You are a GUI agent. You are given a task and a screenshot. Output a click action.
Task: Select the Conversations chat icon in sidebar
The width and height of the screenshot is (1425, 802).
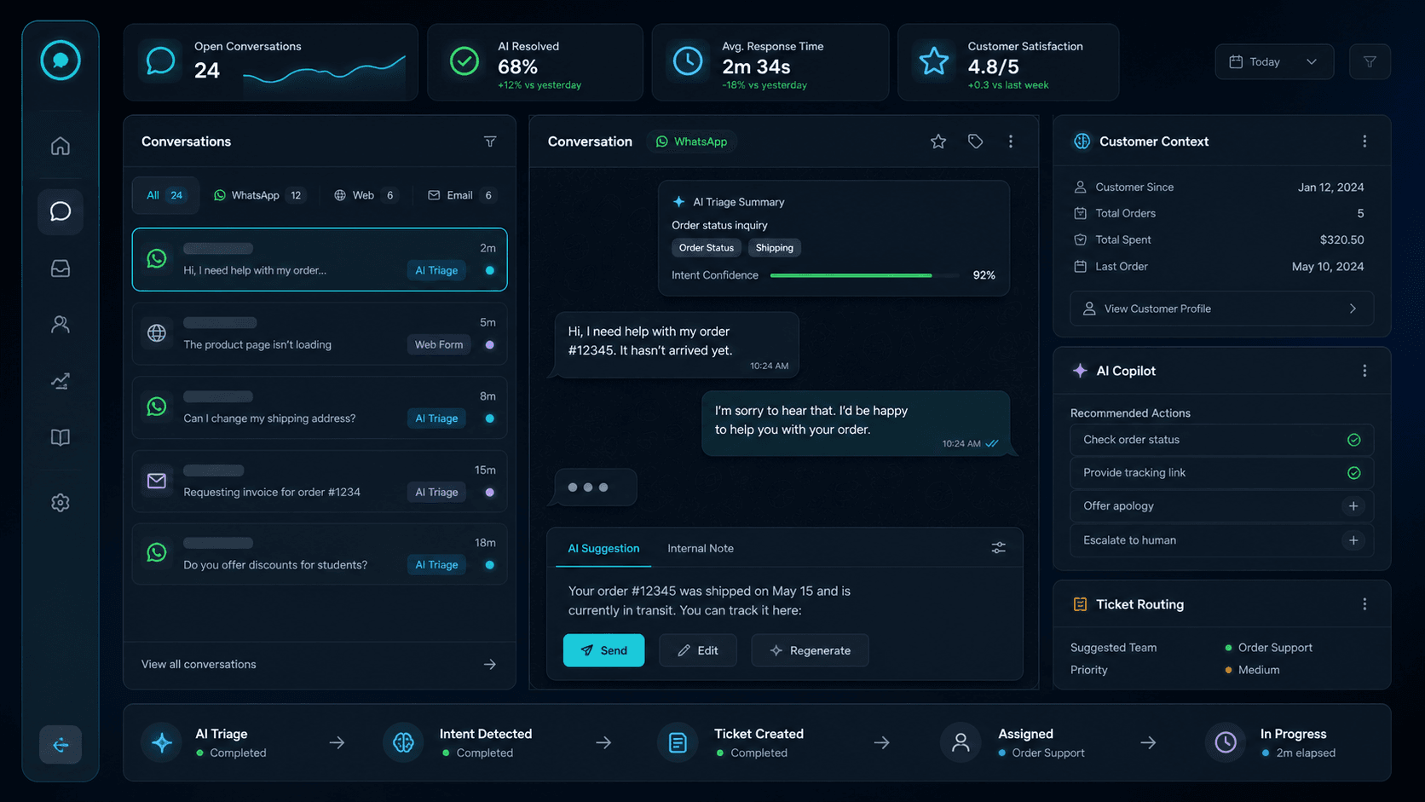click(60, 211)
